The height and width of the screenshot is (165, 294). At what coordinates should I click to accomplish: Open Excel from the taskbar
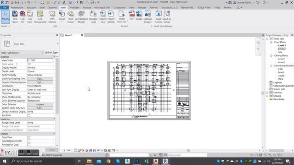pos(146,161)
